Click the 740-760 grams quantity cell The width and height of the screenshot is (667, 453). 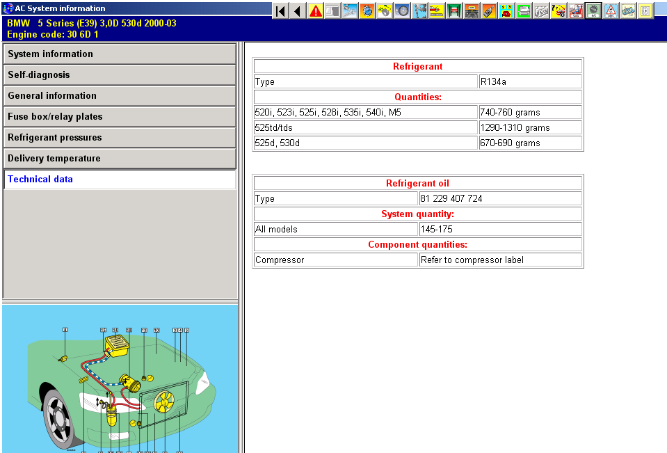point(531,113)
